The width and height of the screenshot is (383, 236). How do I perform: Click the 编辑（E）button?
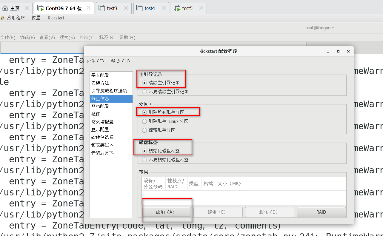tap(218, 212)
